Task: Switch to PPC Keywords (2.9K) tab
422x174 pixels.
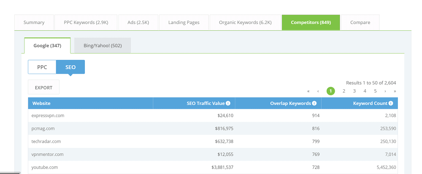Action: (86, 23)
